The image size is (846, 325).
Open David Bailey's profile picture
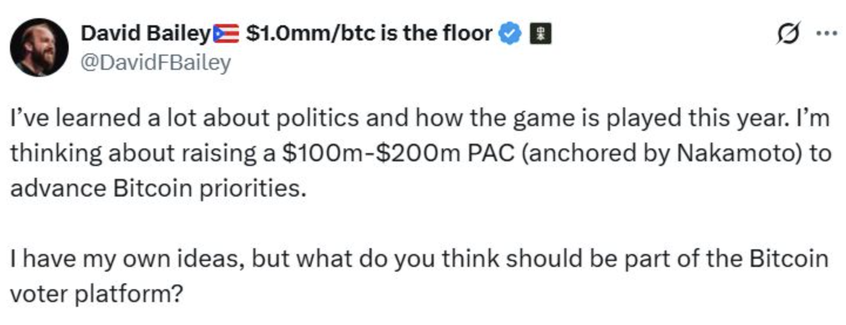click(40, 47)
